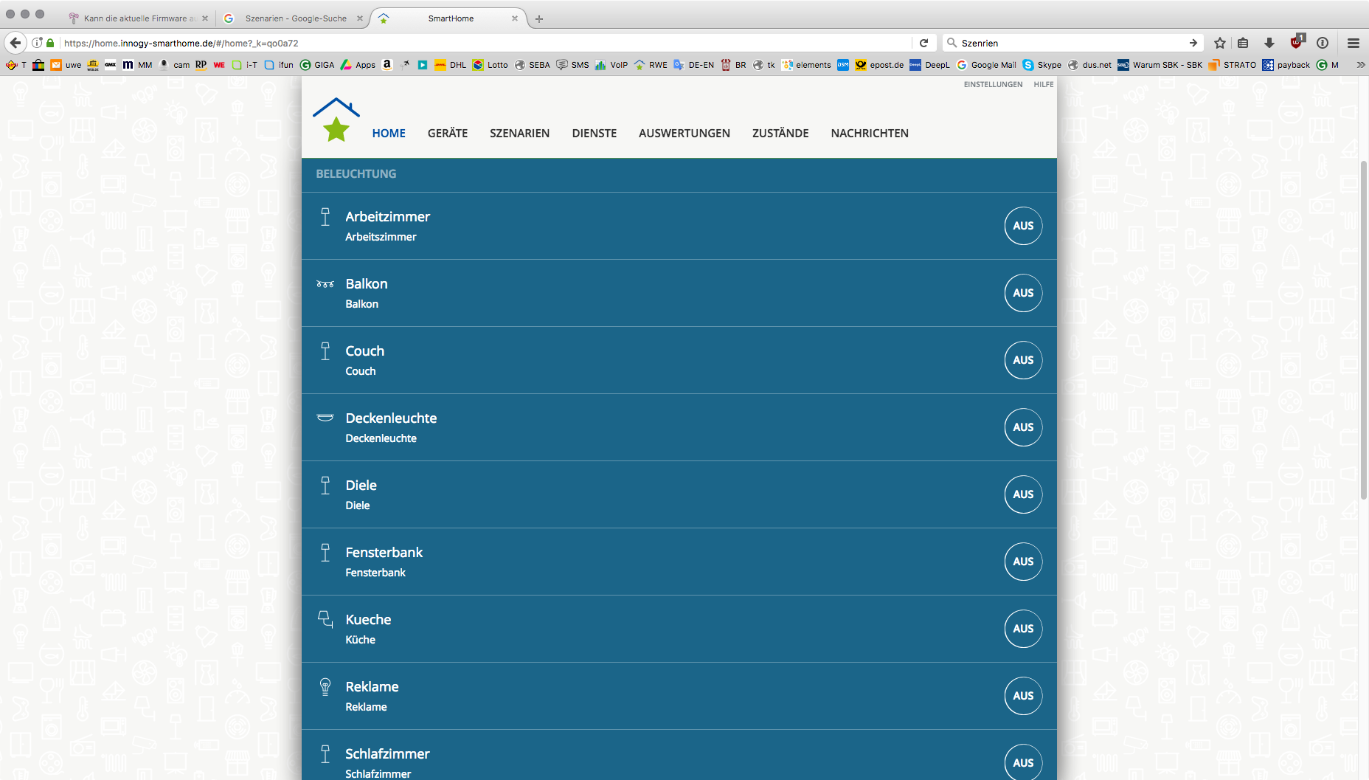
Task: Click the light bulb icon for Reklame
Action: tap(325, 686)
